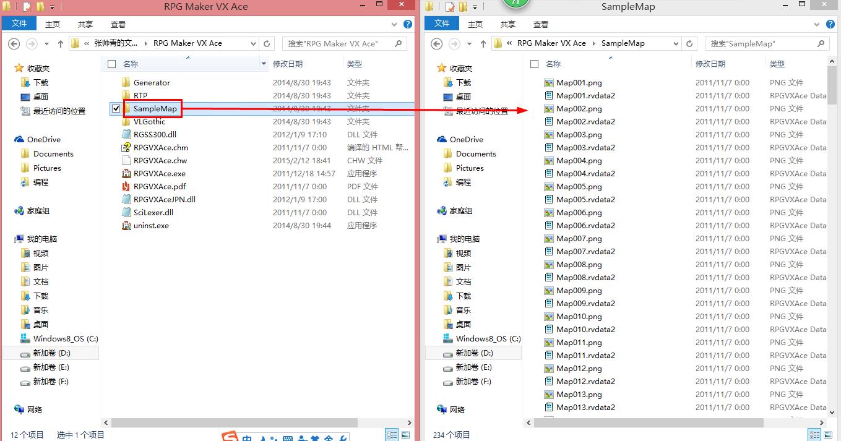Go back in RPG Maker VX Ace window
841x441 pixels.
pos(14,43)
